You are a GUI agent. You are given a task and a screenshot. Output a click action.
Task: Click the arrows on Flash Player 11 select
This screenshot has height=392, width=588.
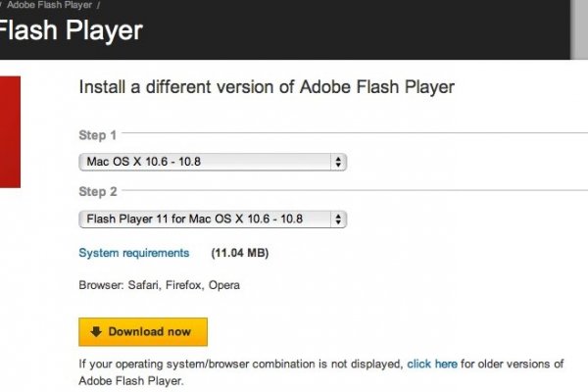click(x=338, y=219)
